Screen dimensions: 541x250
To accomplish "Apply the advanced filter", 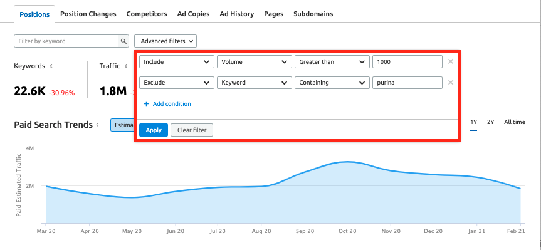I will pos(154,130).
